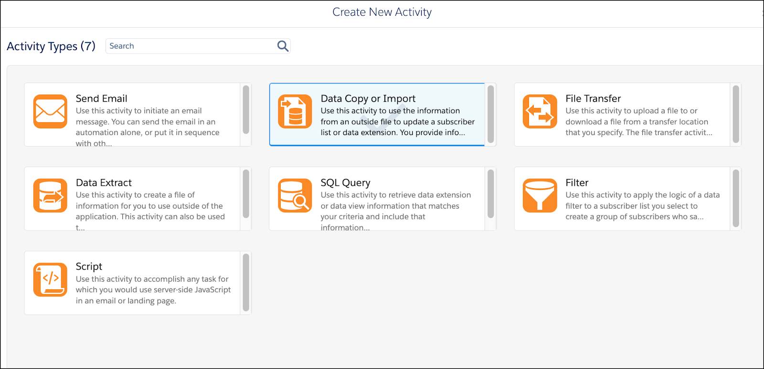Click the Filter funnel icon

tap(540, 196)
